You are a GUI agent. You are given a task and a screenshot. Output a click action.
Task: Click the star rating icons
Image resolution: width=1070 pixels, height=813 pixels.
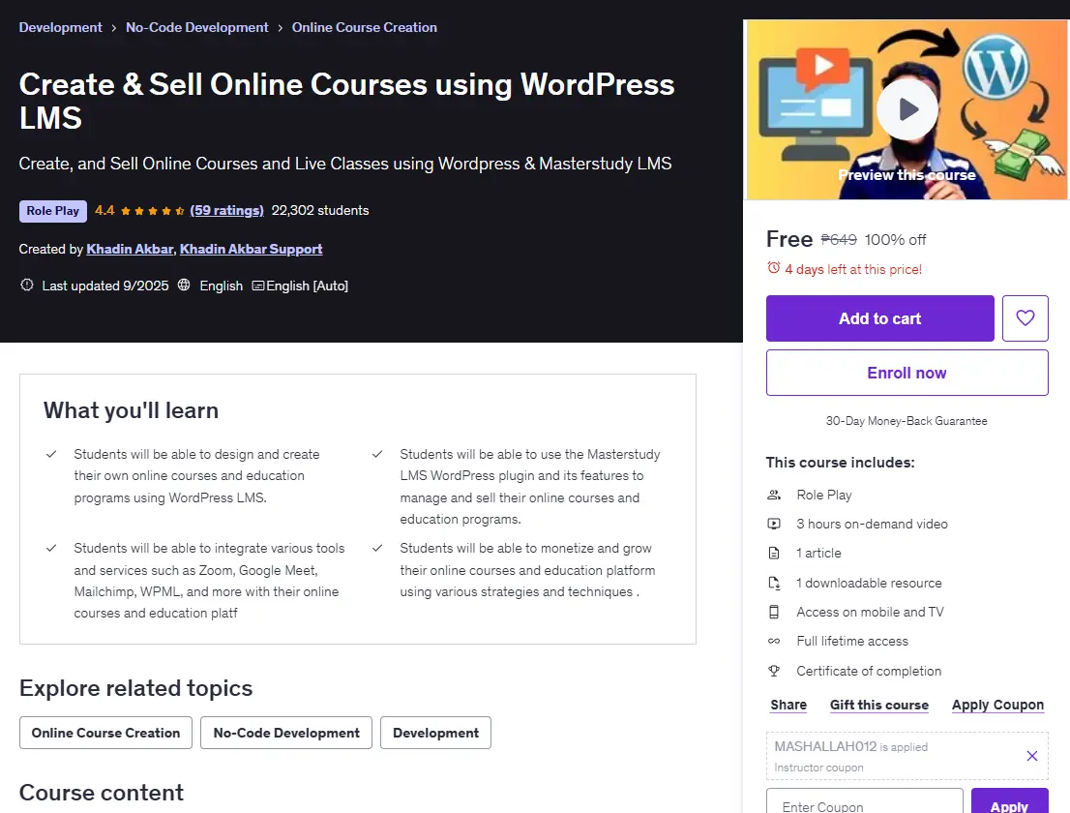[x=152, y=211]
